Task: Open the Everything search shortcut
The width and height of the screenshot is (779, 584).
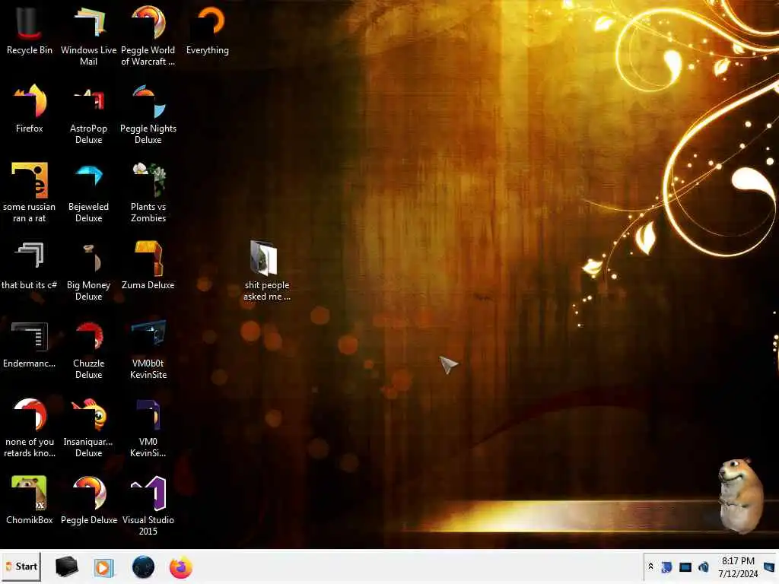Action: tap(208, 30)
